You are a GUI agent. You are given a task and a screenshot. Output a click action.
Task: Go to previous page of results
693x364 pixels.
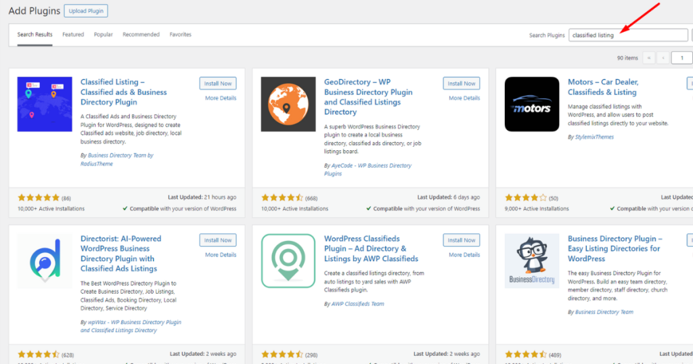663,58
